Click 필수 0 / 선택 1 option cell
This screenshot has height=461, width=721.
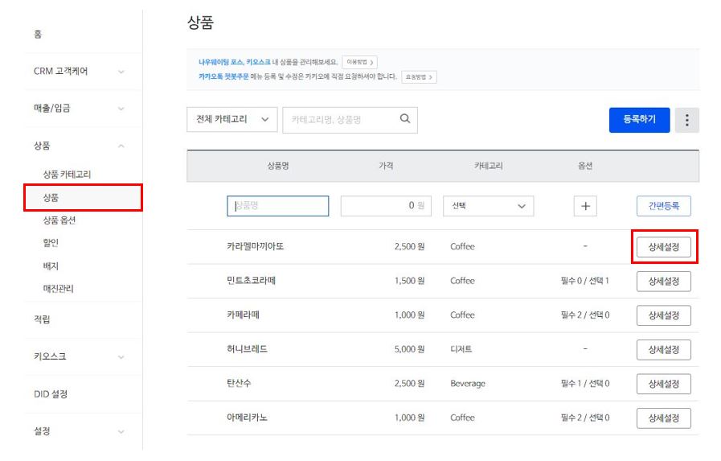point(585,281)
